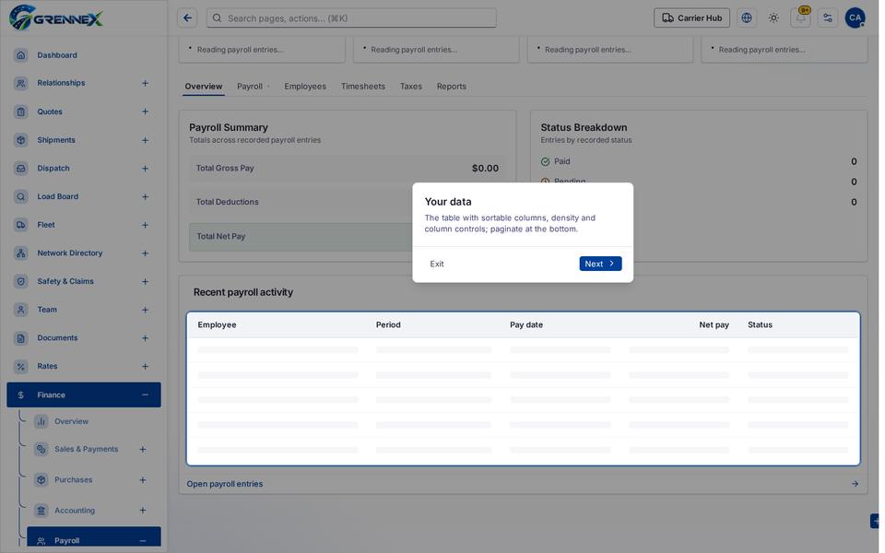Open Finance Overview in sidebar
The image size is (885, 553).
point(71,421)
